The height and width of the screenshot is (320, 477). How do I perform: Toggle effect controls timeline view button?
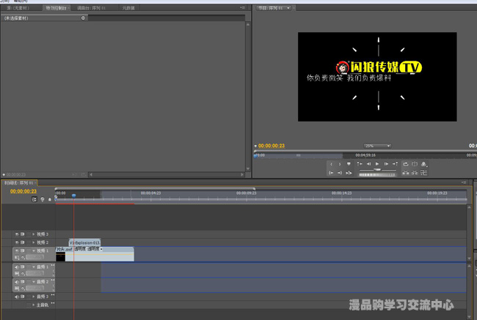(x=83, y=18)
